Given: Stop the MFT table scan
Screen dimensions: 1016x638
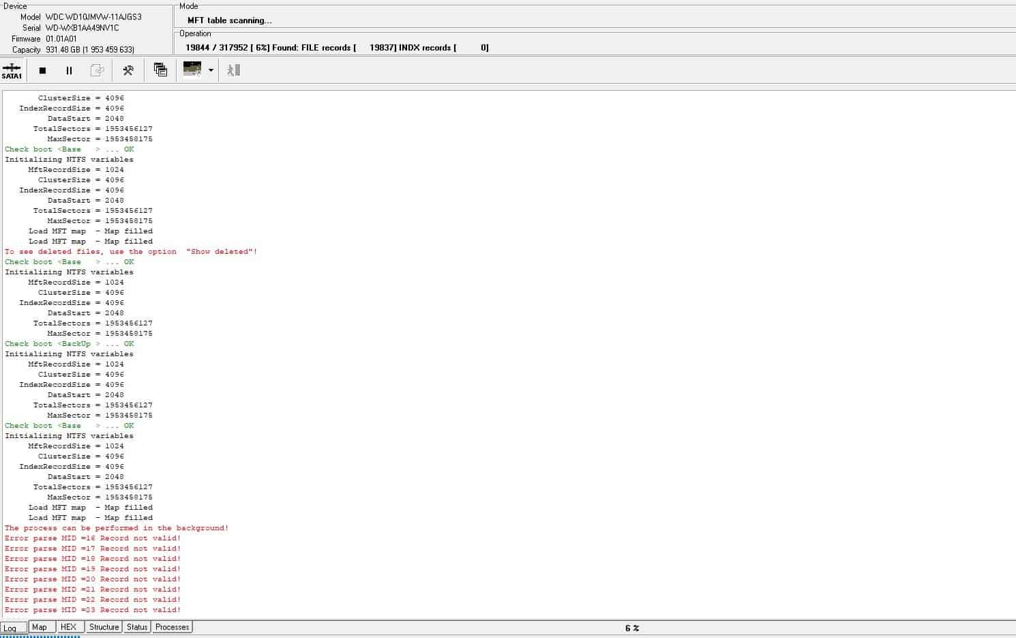Looking at the screenshot, I should click(42, 70).
